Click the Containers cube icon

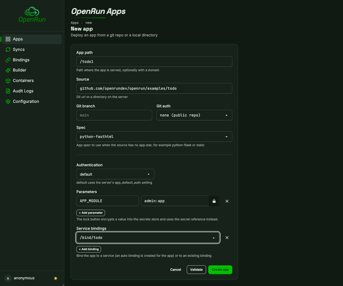pyautogui.click(x=8, y=81)
